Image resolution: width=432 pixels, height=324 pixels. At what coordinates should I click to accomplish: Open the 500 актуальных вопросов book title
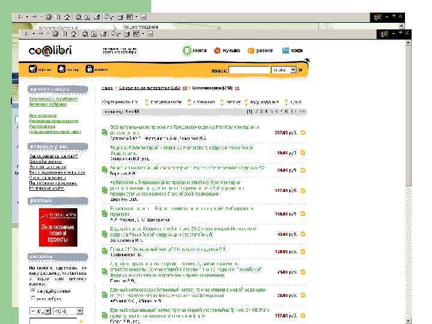[184, 130]
